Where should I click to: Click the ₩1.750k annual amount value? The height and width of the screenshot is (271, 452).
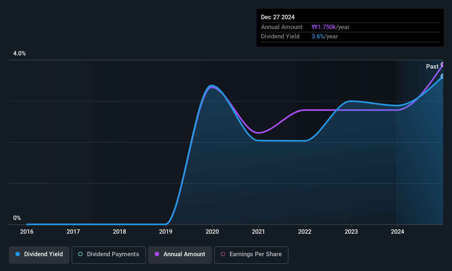[323, 27]
